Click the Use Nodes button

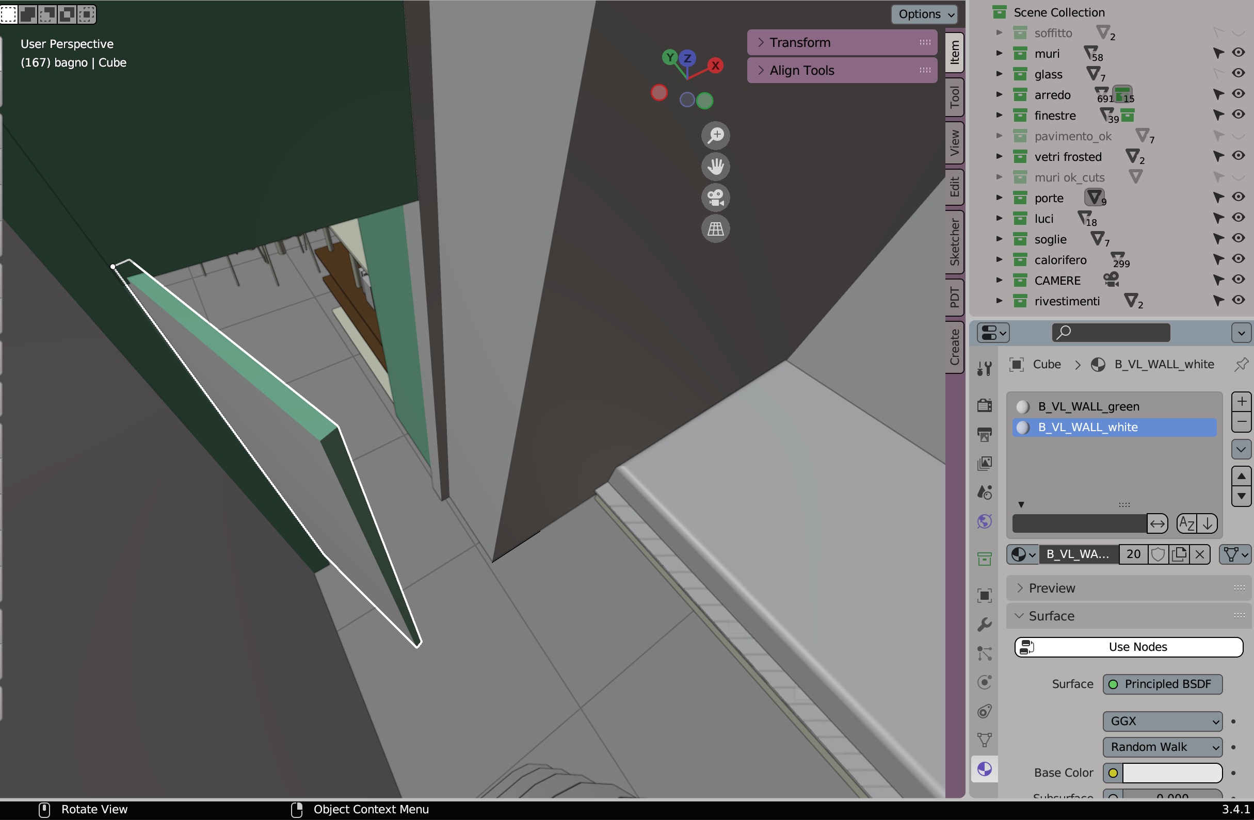1128,647
